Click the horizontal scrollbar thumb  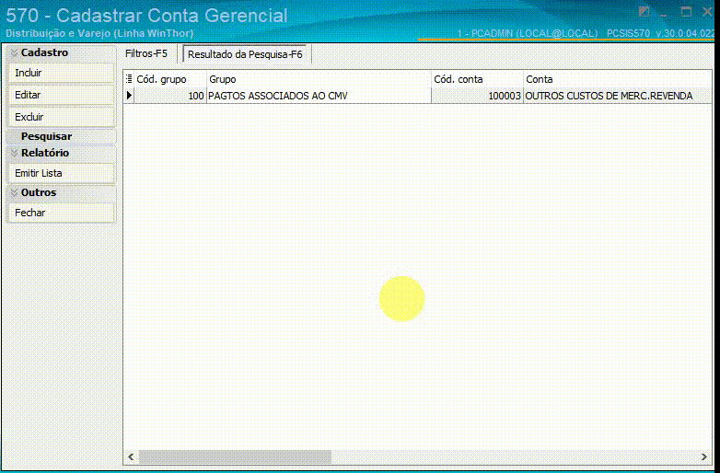point(235,456)
